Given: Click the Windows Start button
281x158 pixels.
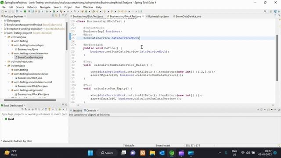Looking at the screenshot, I should click(x=90, y=153).
